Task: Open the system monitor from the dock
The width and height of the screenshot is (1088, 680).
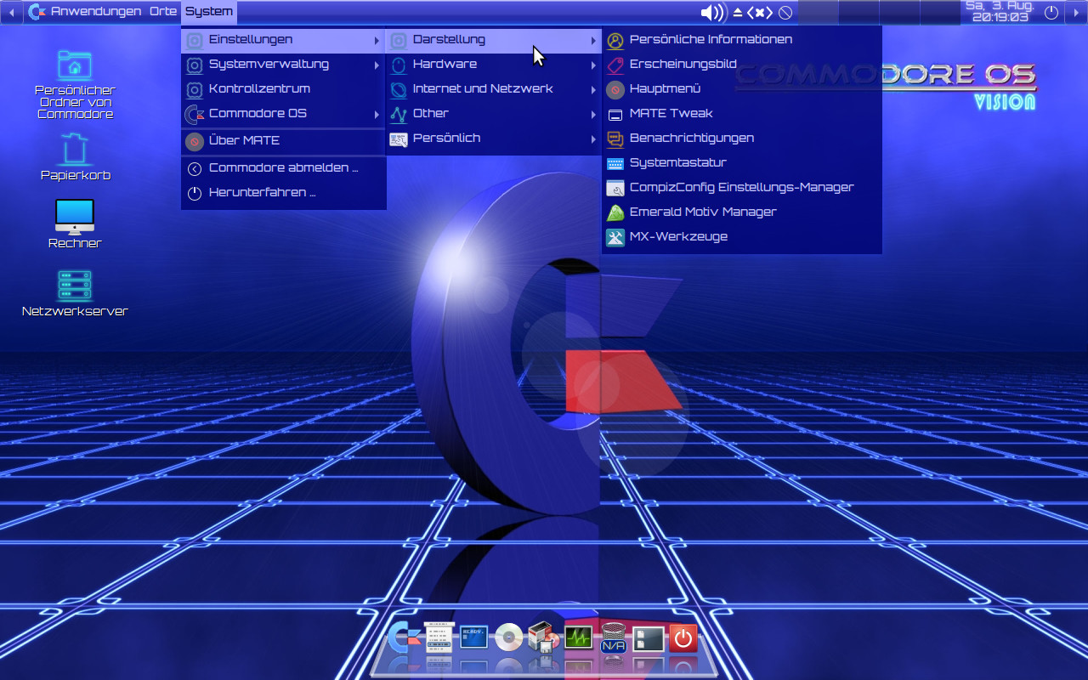Action: 577,637
